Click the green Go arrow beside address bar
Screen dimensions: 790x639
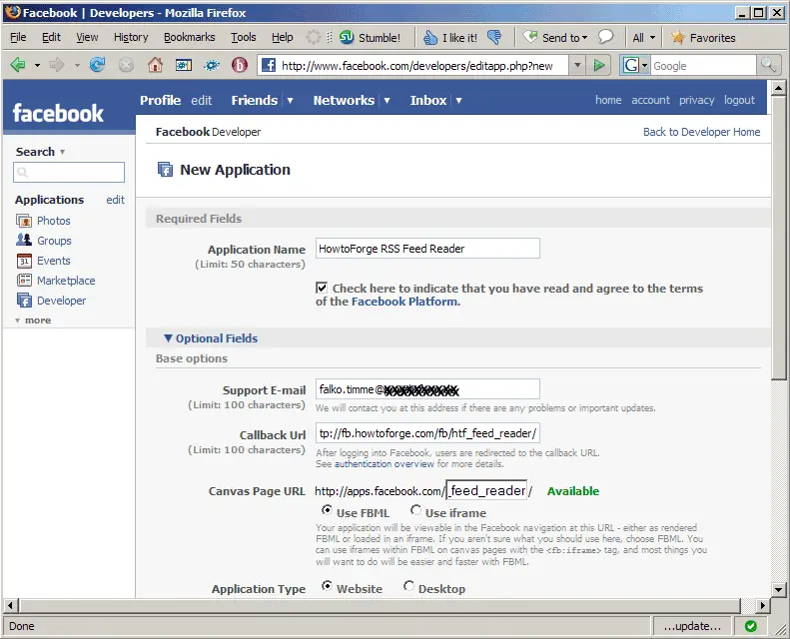pyautogui.click(x=599, y=65)
